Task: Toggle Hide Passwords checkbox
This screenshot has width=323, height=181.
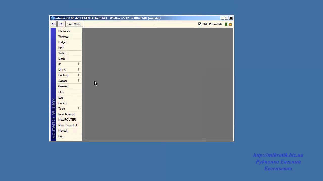Action: coord(200,24)
